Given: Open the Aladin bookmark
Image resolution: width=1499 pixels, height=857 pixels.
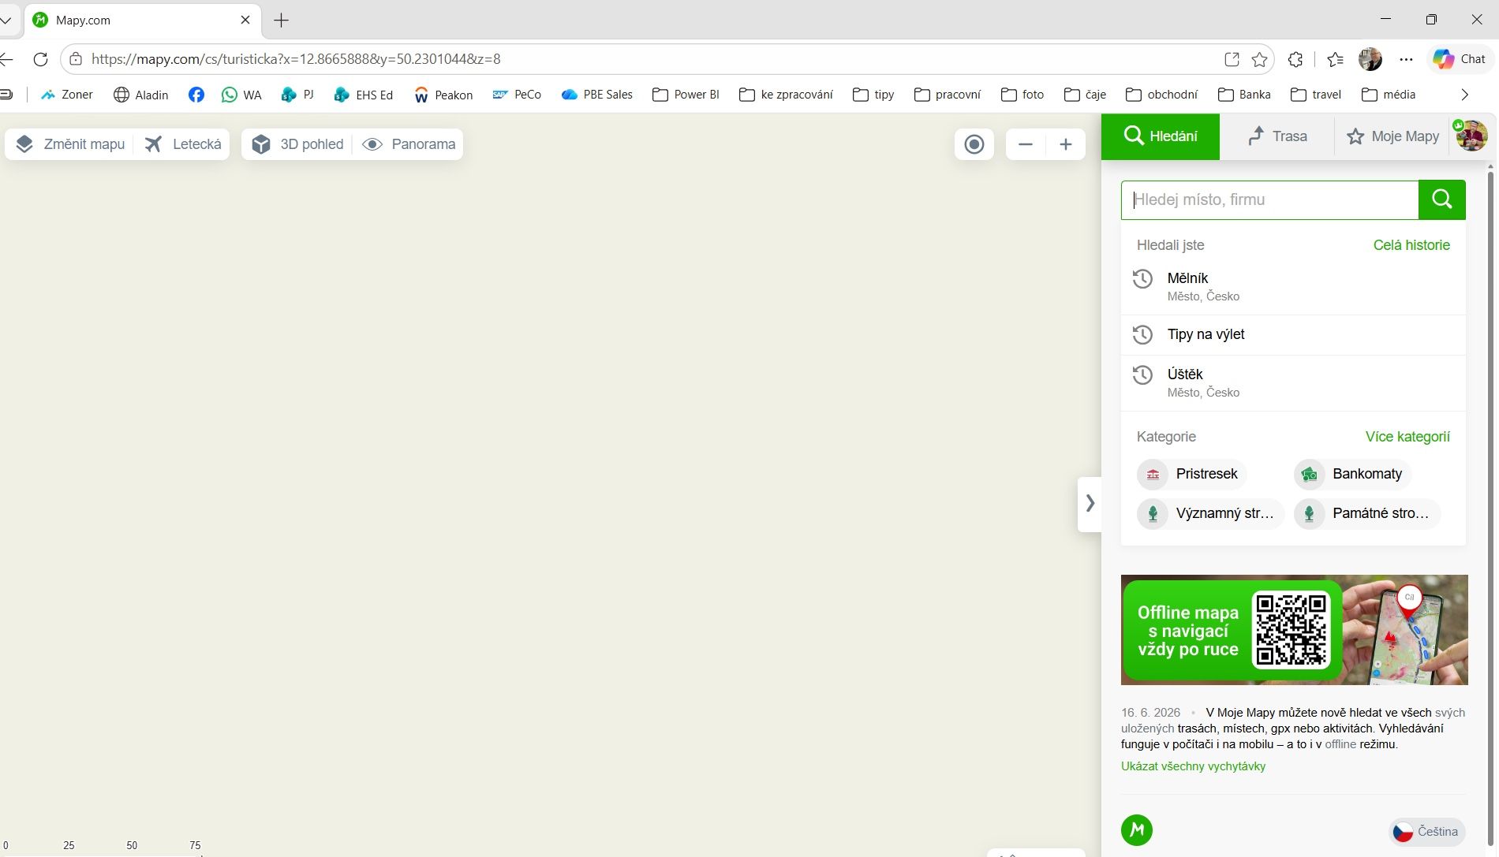Looking at the screenshot, I should (141, 95).
